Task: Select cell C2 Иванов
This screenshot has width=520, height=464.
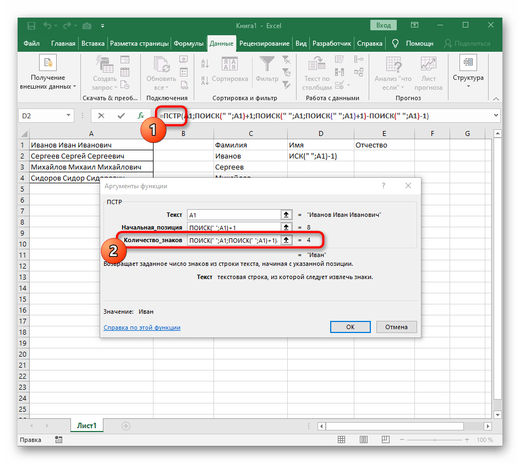Action: (x=250, y=156)
